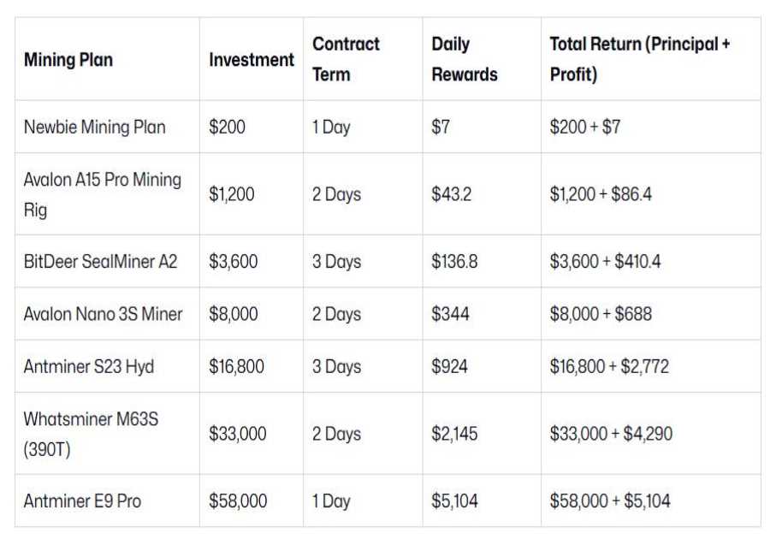
Task: Click the Investment column header
Action: 251,60
